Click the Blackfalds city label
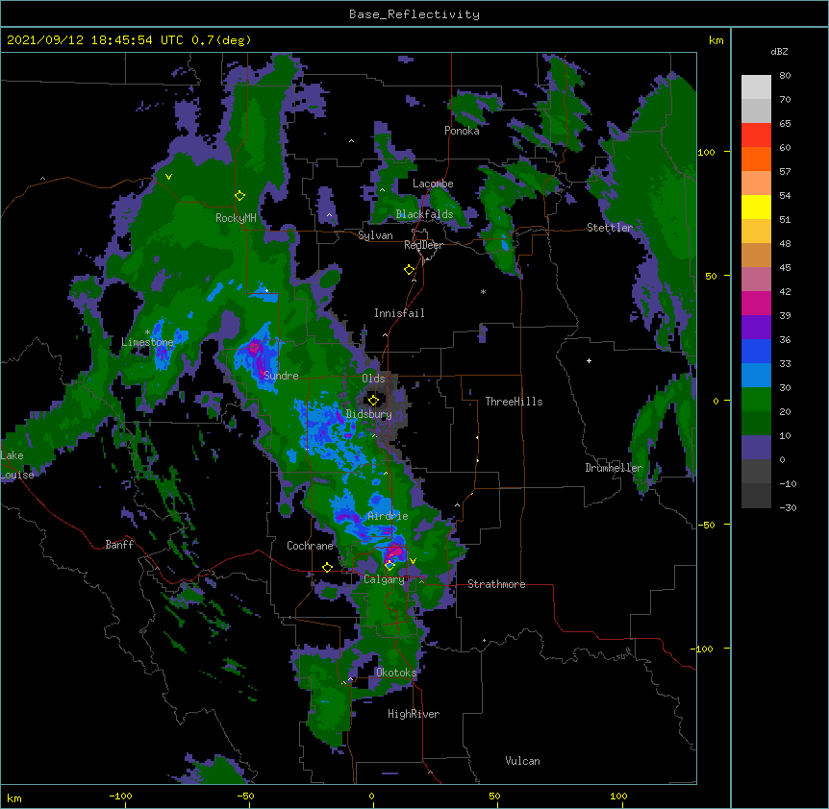The width and height of the screenshot is (829, 809). [424, 214]
